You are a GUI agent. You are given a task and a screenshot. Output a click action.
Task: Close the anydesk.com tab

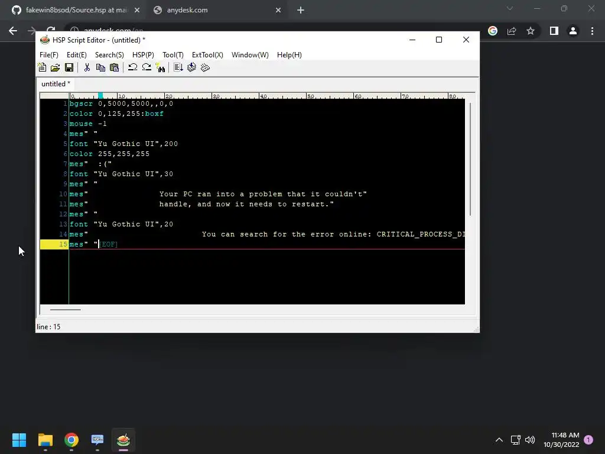[x=278, y=11]
